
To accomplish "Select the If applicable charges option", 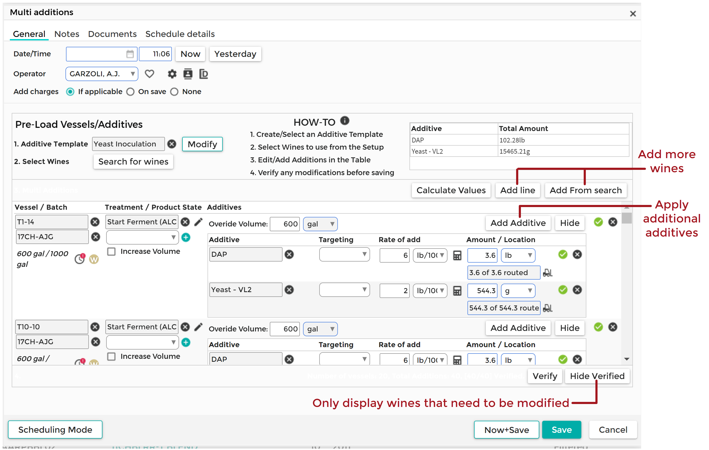I will point(70,92).
